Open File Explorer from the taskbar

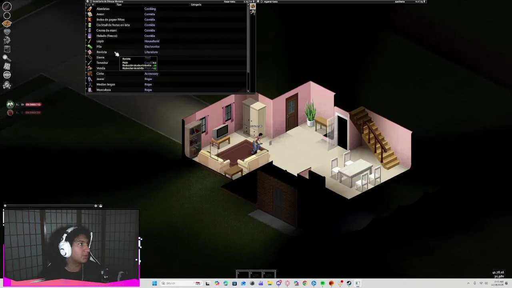click(270, 283)
